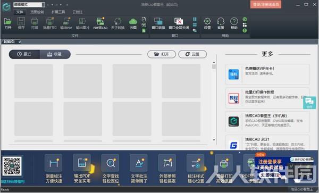Viewport: 319px width, 193px height.
Task: Click the 外部参照 feature tile
Action: click(x=167, y=169)
